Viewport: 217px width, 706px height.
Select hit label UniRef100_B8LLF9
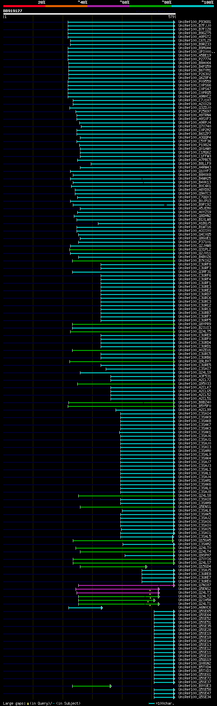point(195,164)
